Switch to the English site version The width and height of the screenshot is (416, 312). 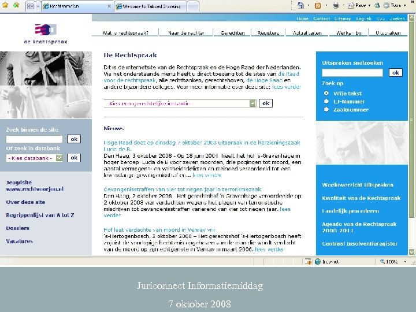pos(364,18)
